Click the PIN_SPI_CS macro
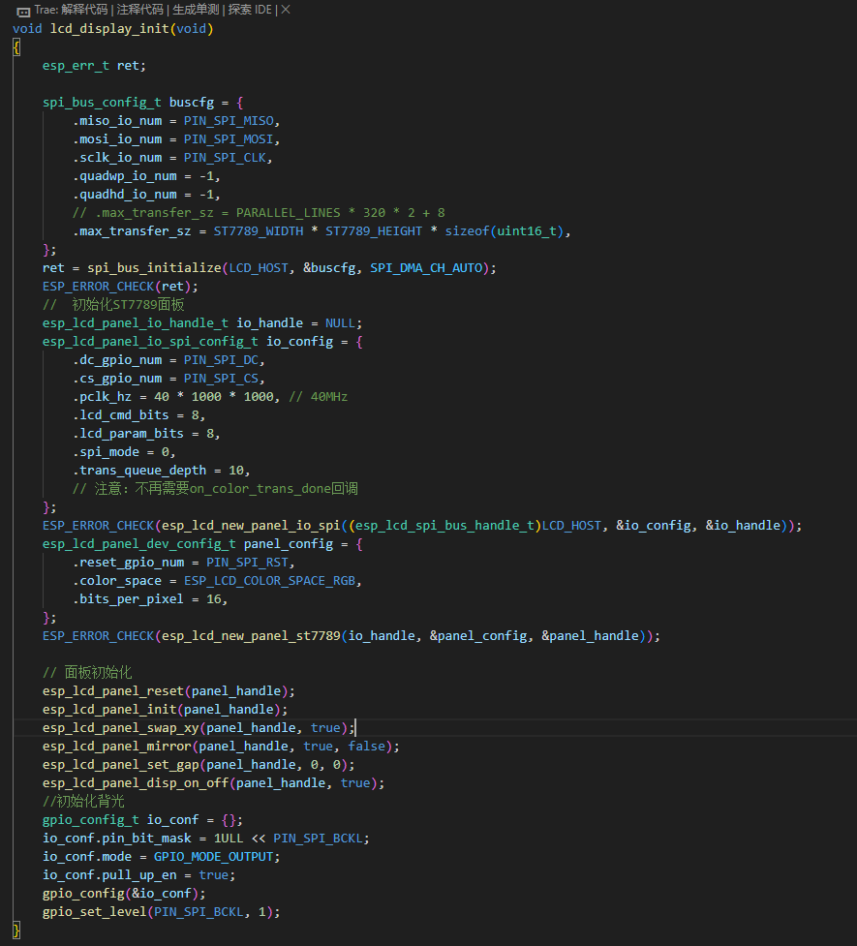Viewport: 857px width, 946px height. [221, 379]
